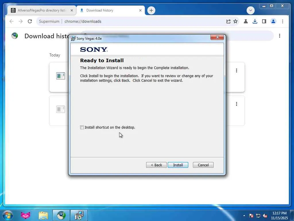Show hidden system tray icons
Image resolution: width=294 pixels, height=221 pixels.
pyautogui.click(x=244, y=216)
